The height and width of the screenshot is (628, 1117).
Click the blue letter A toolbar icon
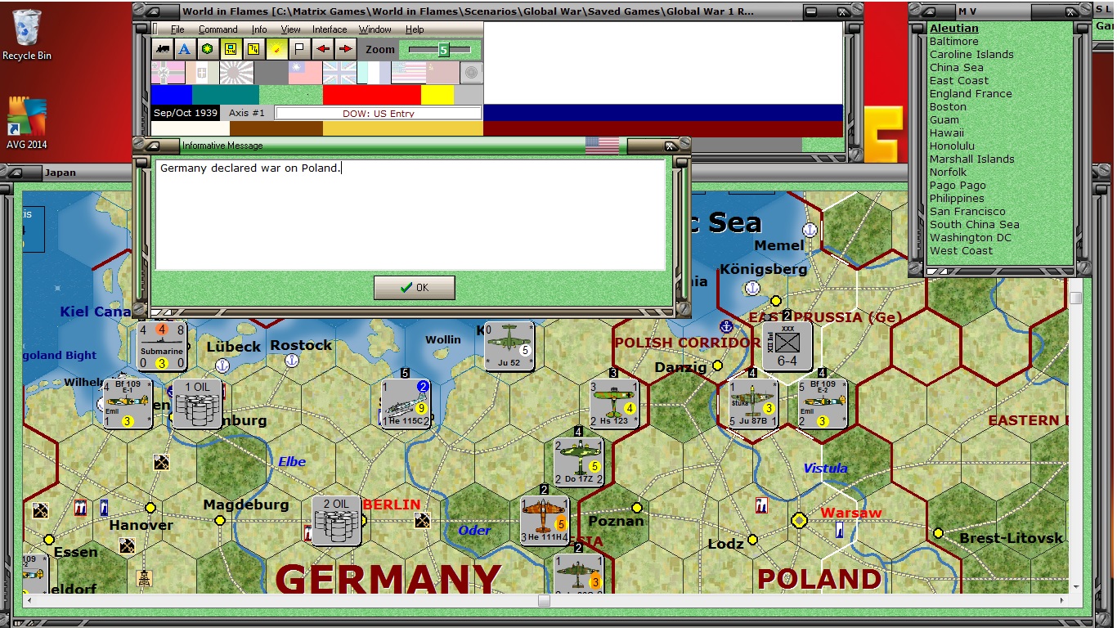coord(185,49)
